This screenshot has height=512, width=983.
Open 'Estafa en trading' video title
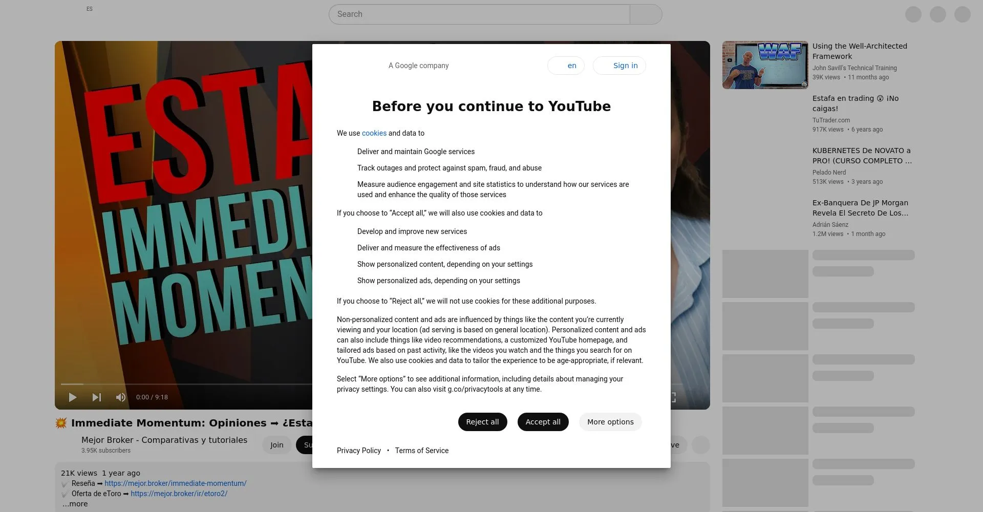(856, 103)
